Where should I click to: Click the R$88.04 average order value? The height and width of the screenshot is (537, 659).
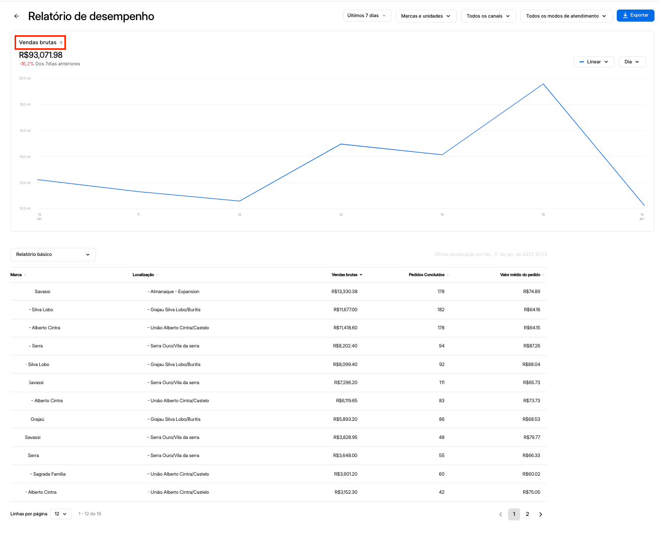[x=531, y=365]
